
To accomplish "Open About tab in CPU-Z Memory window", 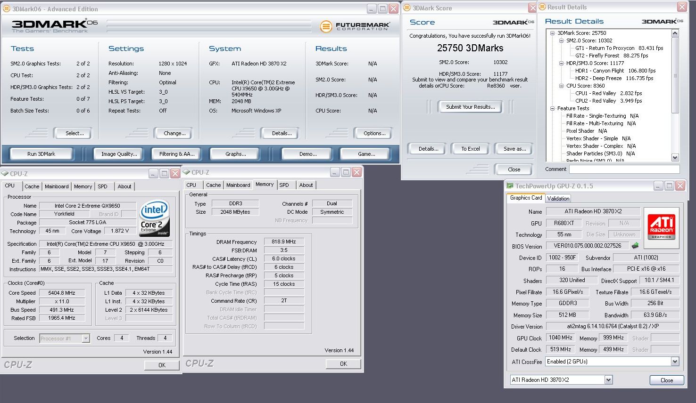I will (306, 185).
